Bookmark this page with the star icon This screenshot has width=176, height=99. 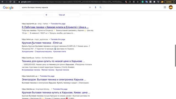click(x=138, y=2)
